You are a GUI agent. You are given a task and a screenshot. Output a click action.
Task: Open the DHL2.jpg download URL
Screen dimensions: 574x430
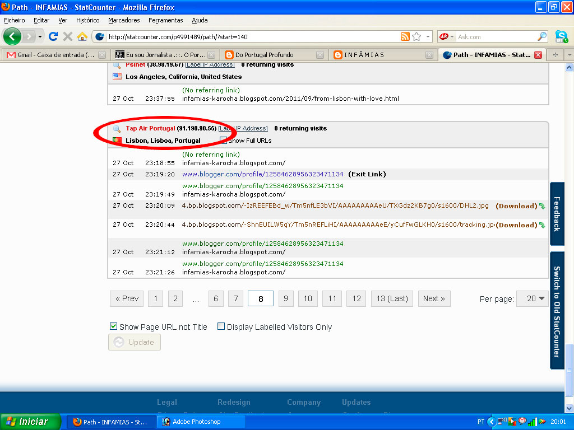pyautogui.click(x=335, y=205)
